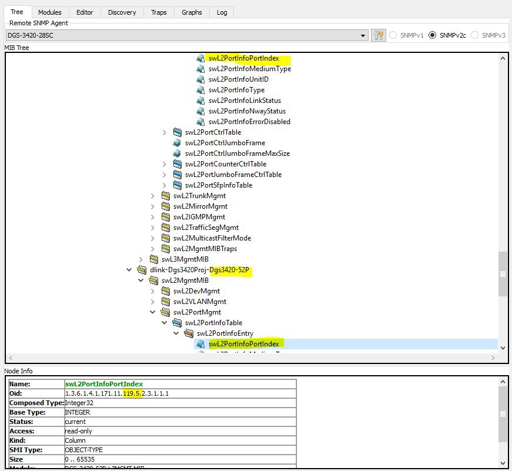Click the MIB Tree vertical scrollbar thumb
This screenshot has width=512, height=471.
503,273
